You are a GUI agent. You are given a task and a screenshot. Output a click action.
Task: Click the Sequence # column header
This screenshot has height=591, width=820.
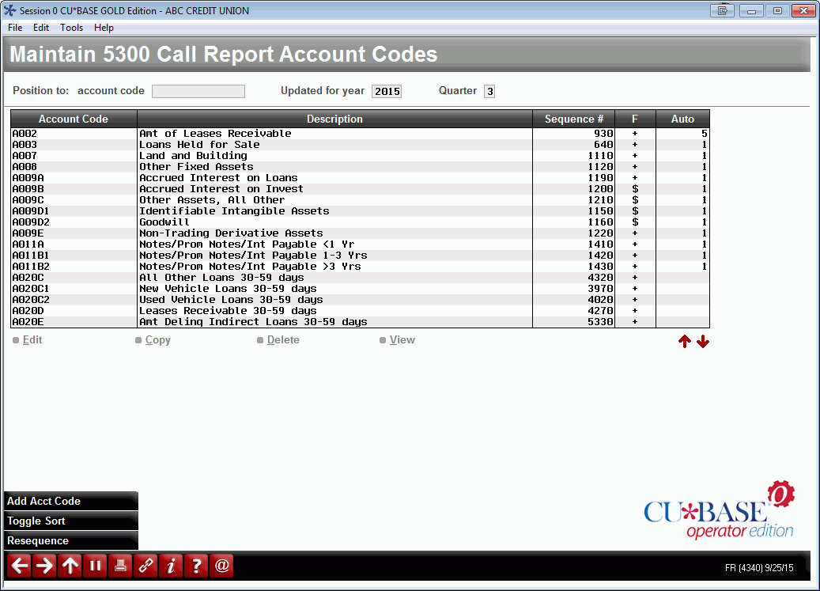(x=574, y=119)
